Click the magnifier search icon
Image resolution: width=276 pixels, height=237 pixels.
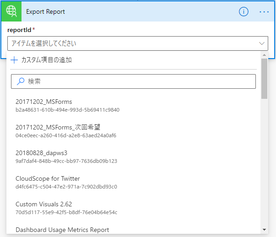(21, 81)
